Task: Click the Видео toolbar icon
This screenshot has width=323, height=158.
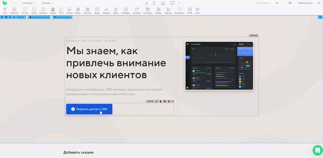Action: (x=97, y=10)
